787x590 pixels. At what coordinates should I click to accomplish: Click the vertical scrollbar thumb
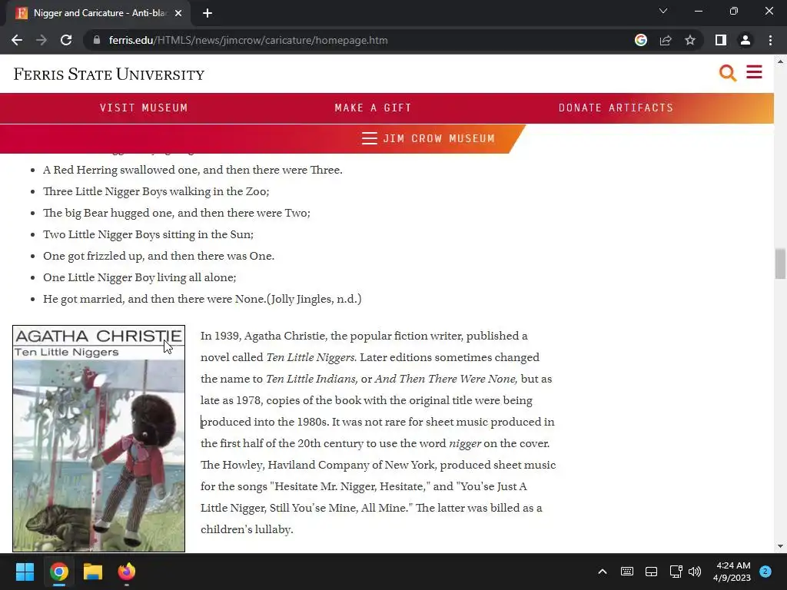[780, 264]
